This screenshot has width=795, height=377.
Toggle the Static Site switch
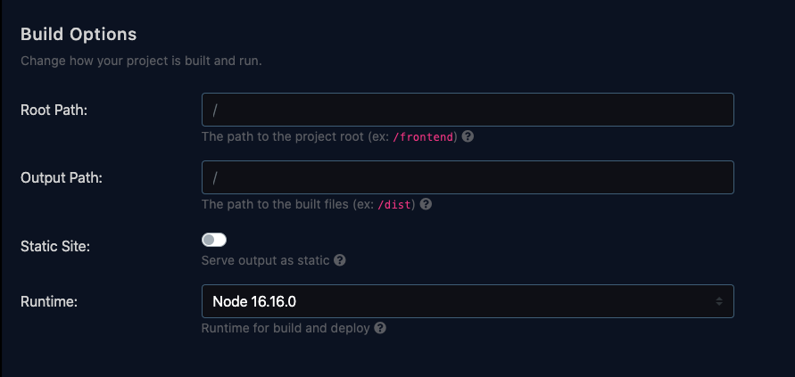point(214,240)
